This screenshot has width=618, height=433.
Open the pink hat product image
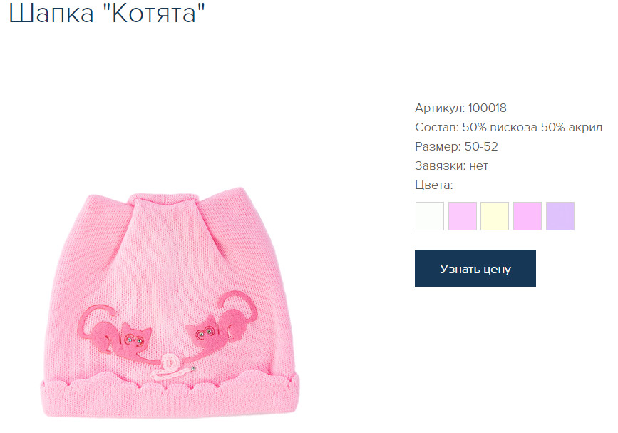(170, 302)
